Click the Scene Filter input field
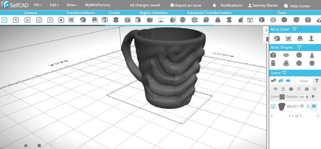Screen dimensions: 321x149 pos(304,81)
